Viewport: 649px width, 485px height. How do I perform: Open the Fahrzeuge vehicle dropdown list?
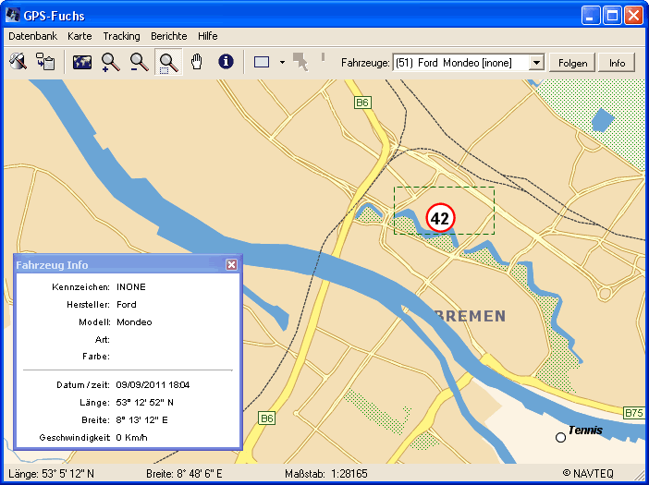(535, 63)
